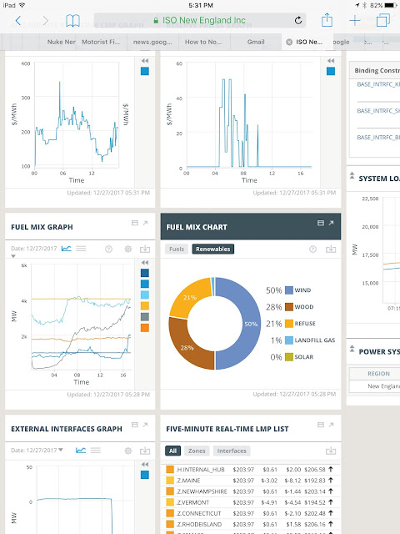Show all open tabs overview

point(383,20)
